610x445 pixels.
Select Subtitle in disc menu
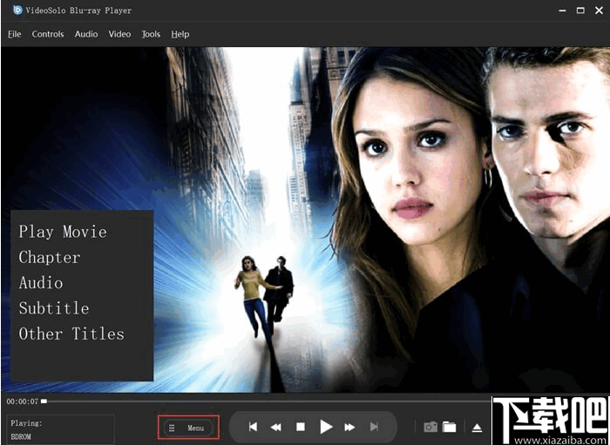tap(54, 308)
